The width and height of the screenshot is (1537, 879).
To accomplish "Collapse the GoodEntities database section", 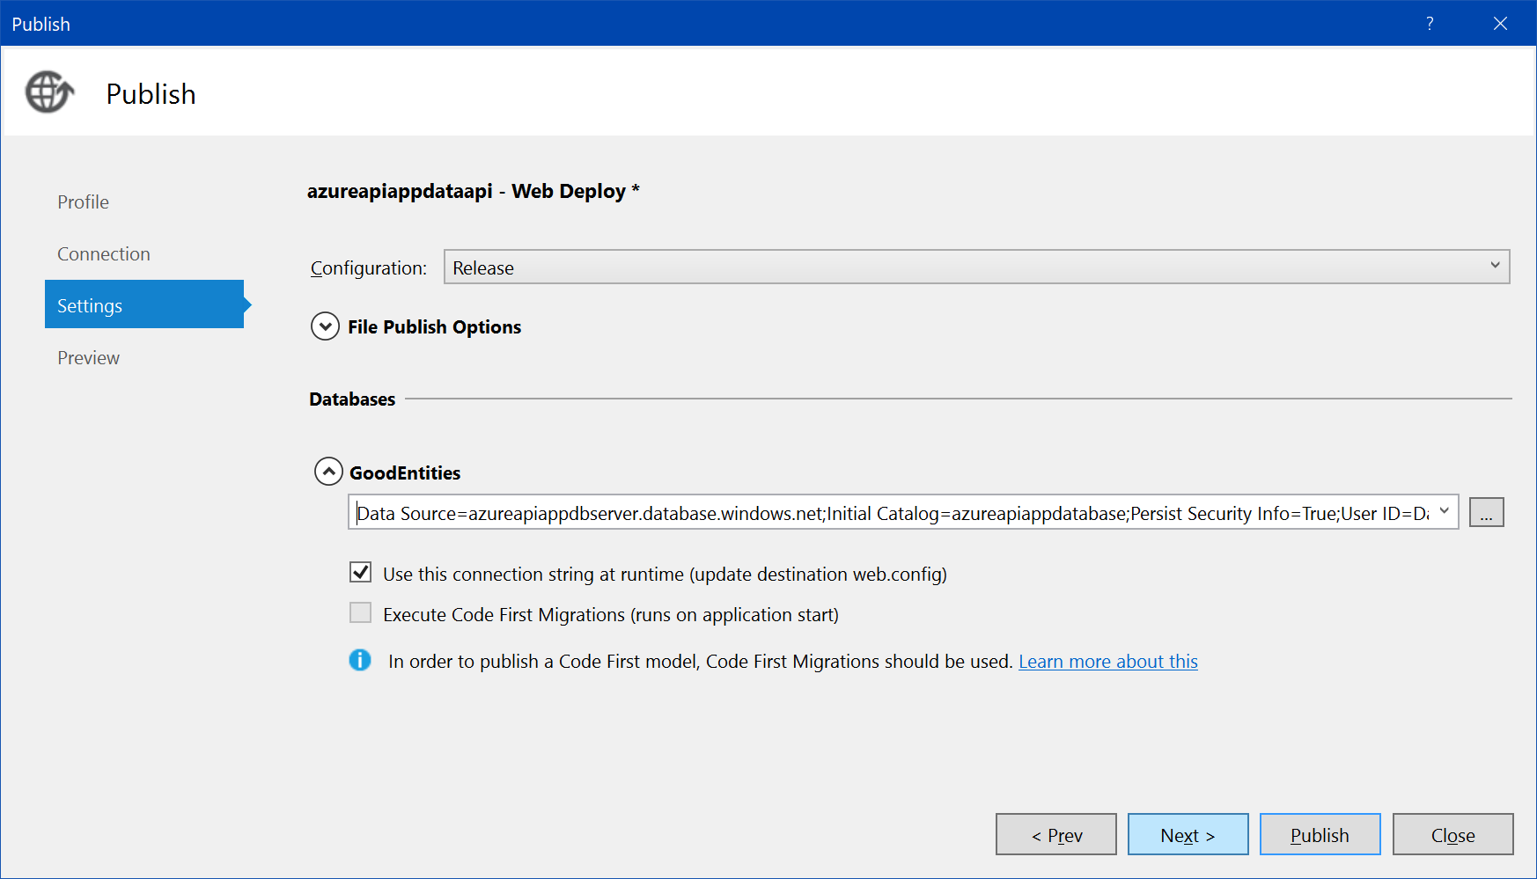I will (x=328, y=472).
